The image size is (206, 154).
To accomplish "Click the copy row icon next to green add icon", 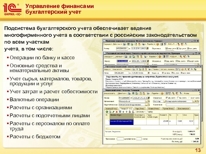I will 110,112.
